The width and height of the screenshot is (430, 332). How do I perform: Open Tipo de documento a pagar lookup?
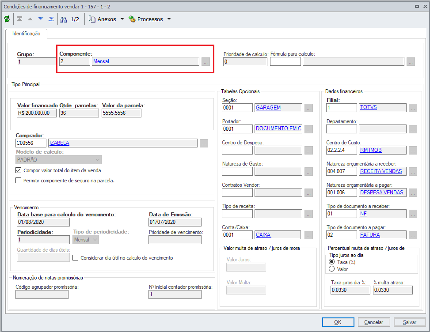(413, 235)
